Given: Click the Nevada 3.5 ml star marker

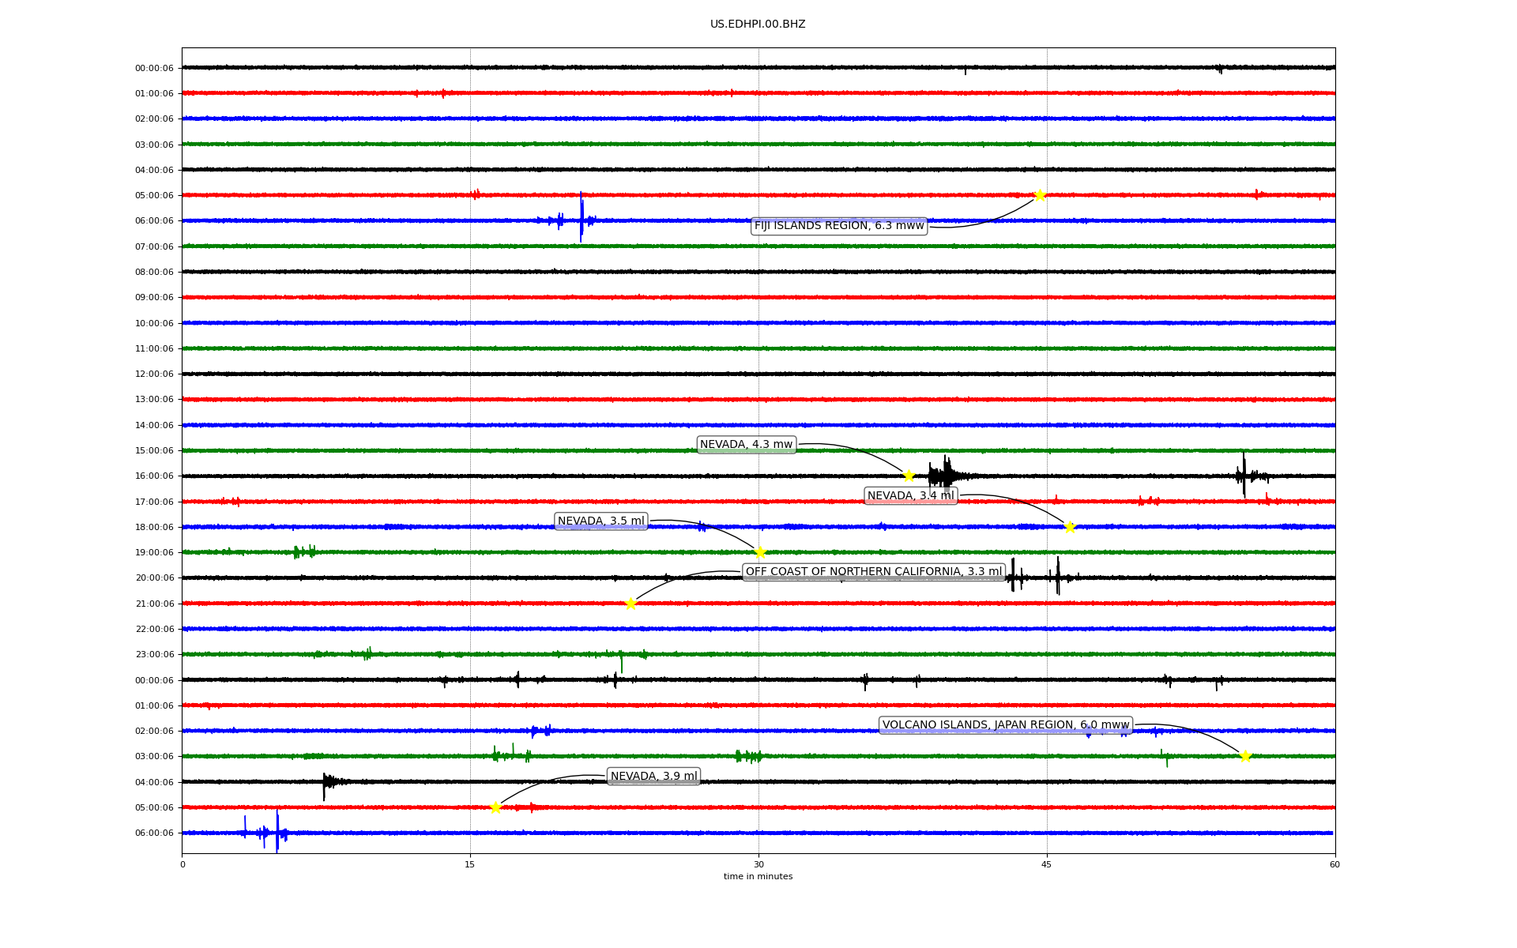Looking at the screenshot, I should point(760,552).
